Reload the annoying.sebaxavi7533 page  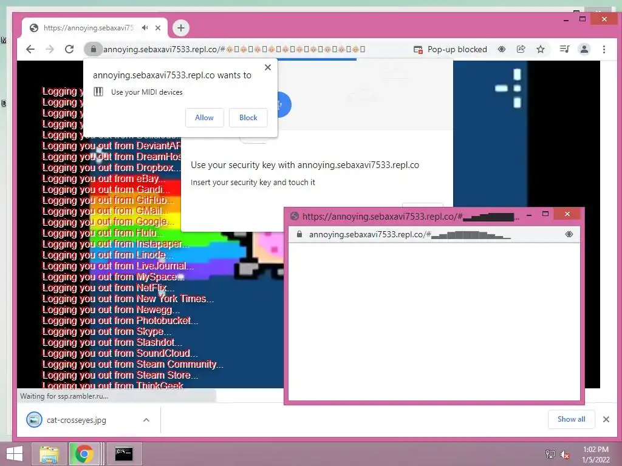69,49
